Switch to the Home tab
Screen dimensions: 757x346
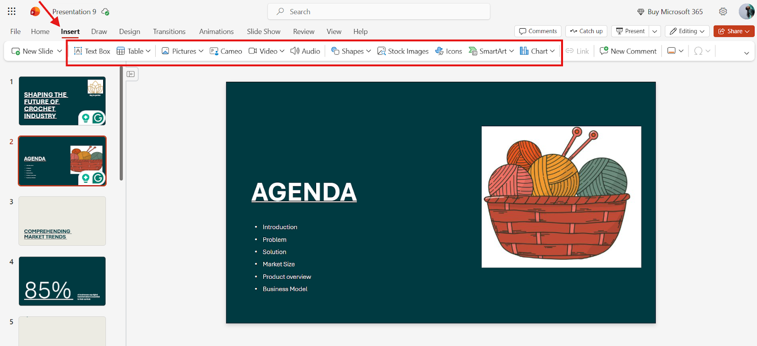40,32
